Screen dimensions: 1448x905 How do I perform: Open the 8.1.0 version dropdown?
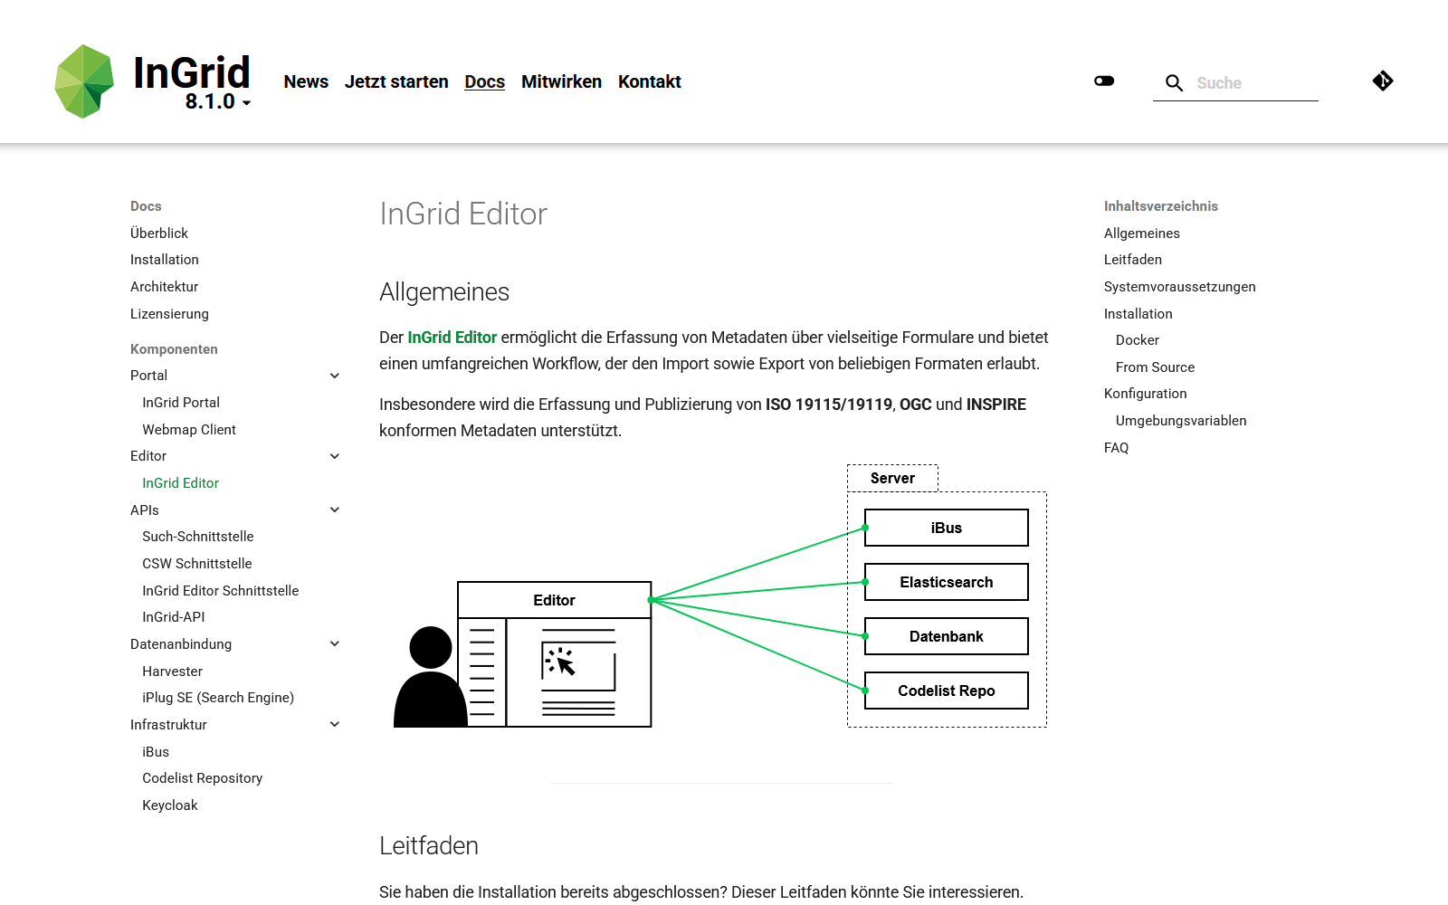pyautogui.click(x=218, y=102)
